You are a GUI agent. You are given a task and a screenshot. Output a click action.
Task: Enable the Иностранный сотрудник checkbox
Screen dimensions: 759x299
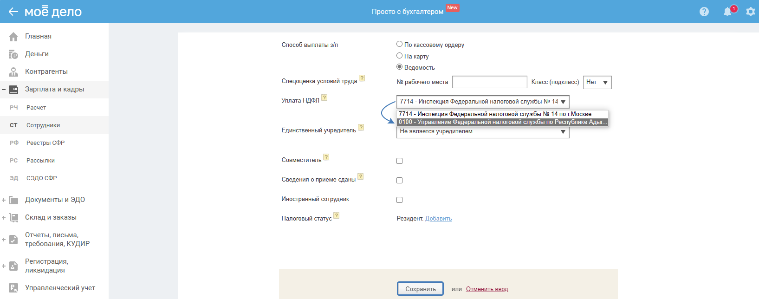point(399,200)
